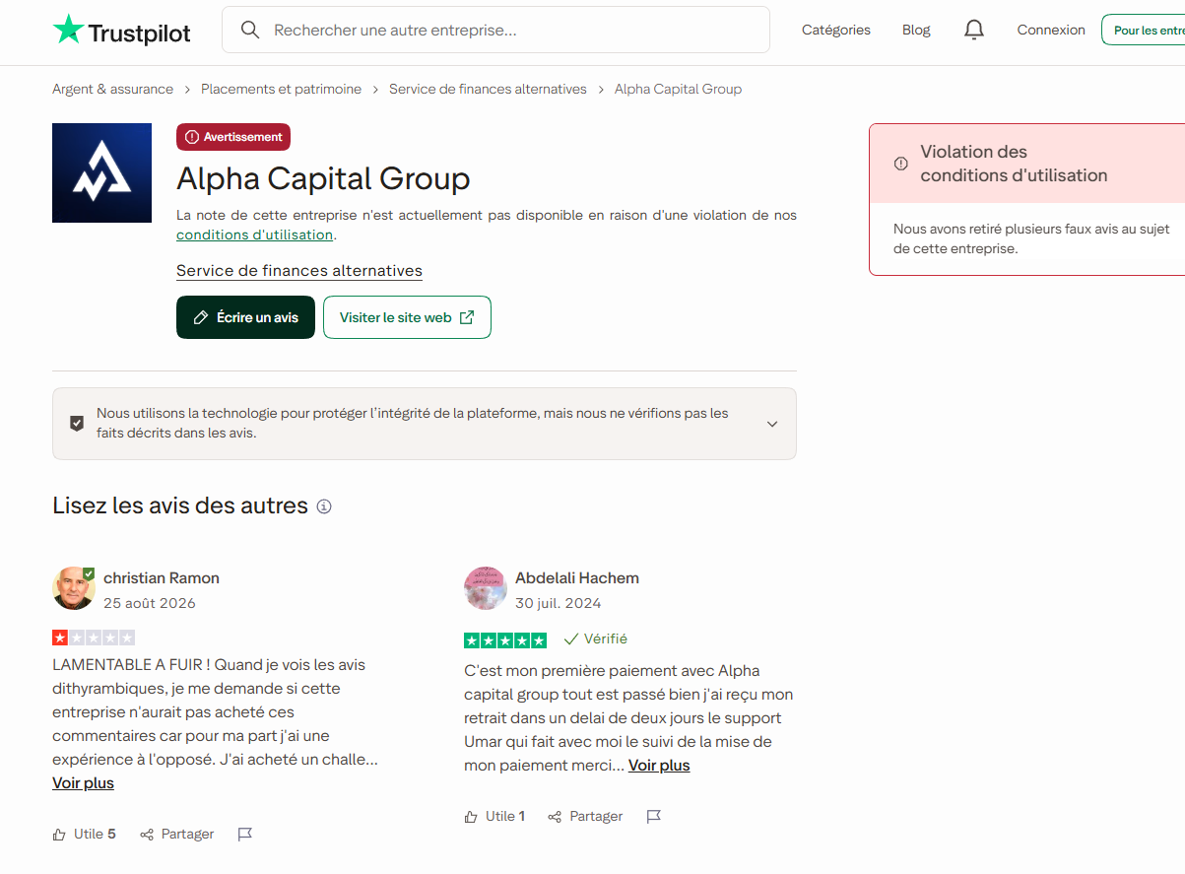Expand the platform integrity notice chevron
This screenshot has width=1185, height=874.
772,424
